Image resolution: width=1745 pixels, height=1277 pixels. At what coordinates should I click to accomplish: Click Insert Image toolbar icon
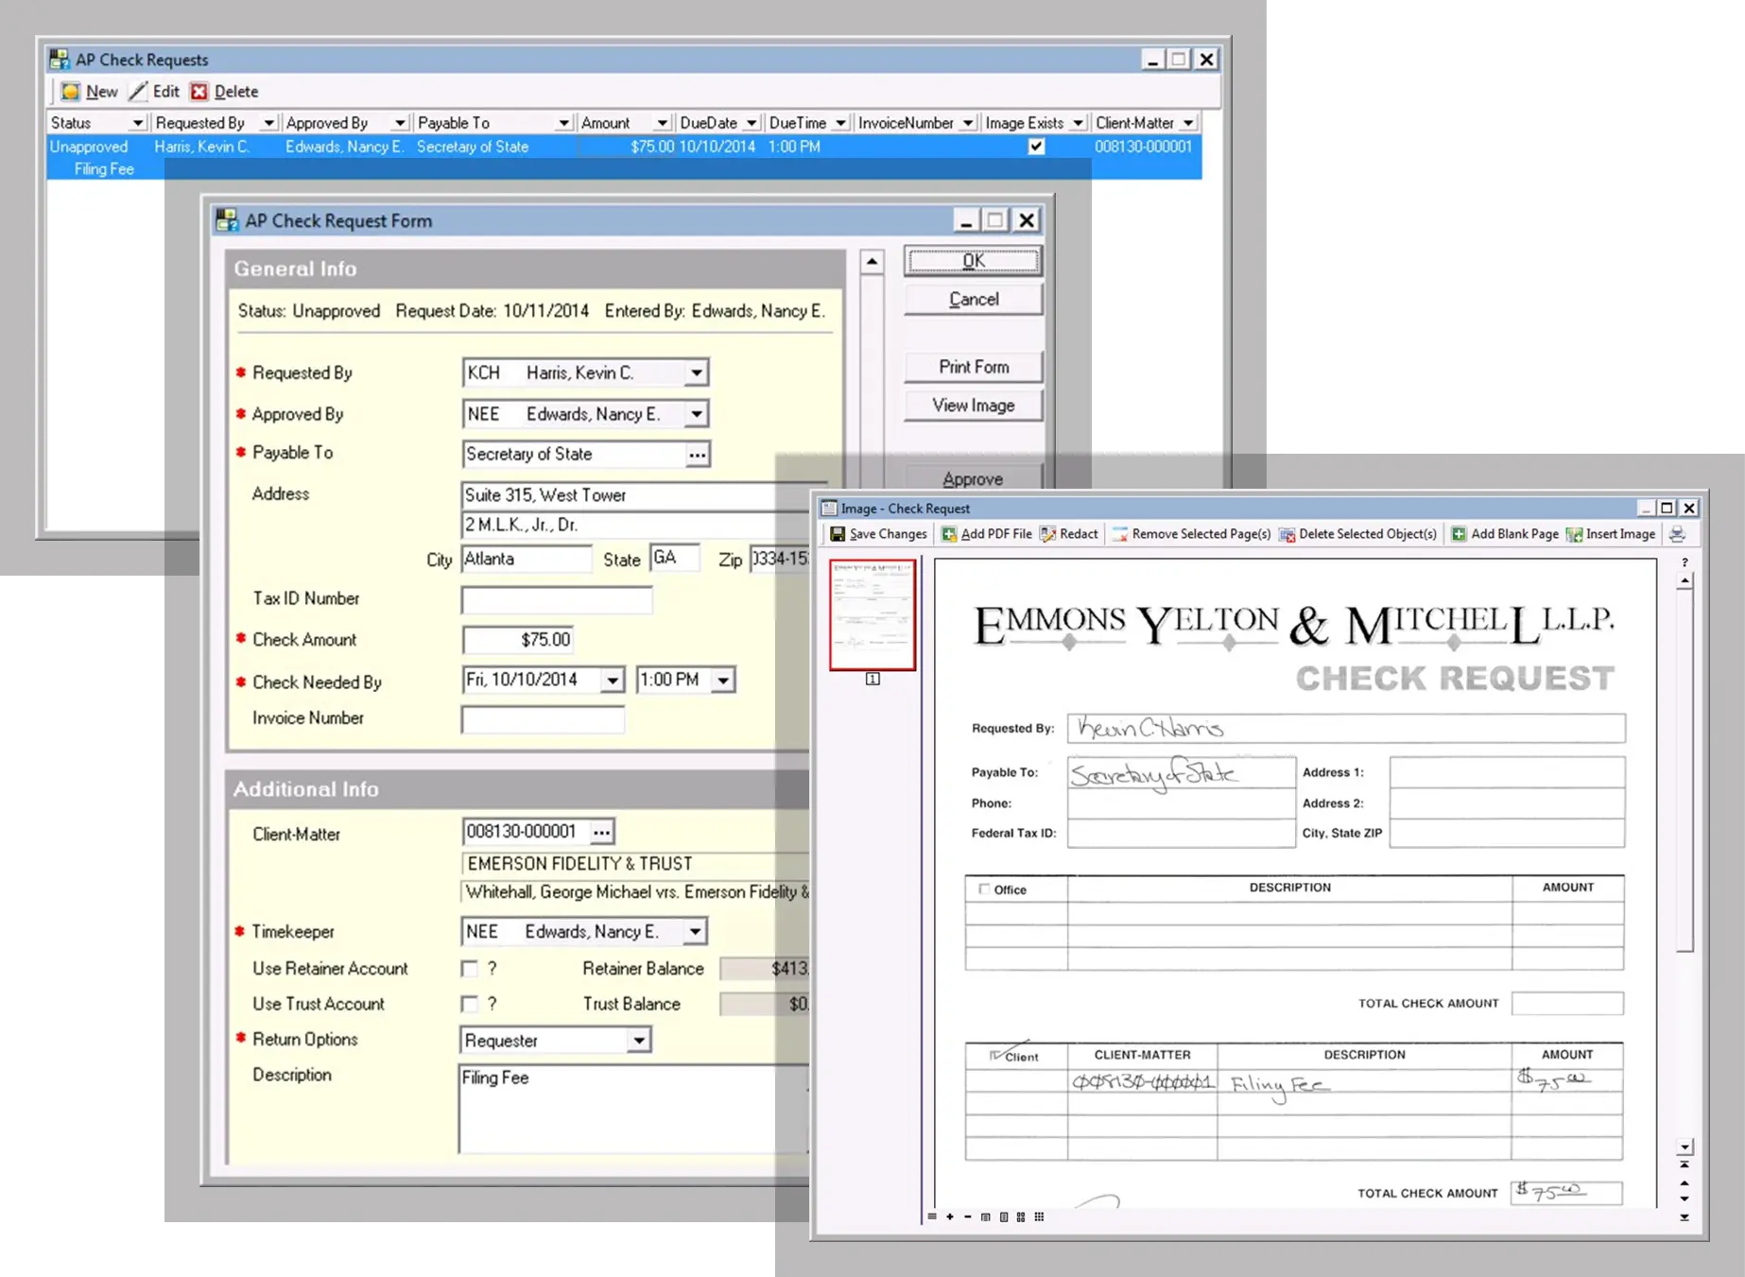[x=1574, y=534]
